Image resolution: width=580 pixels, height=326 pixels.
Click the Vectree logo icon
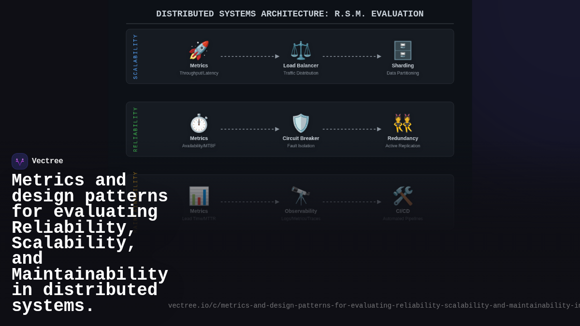point(19,161)
